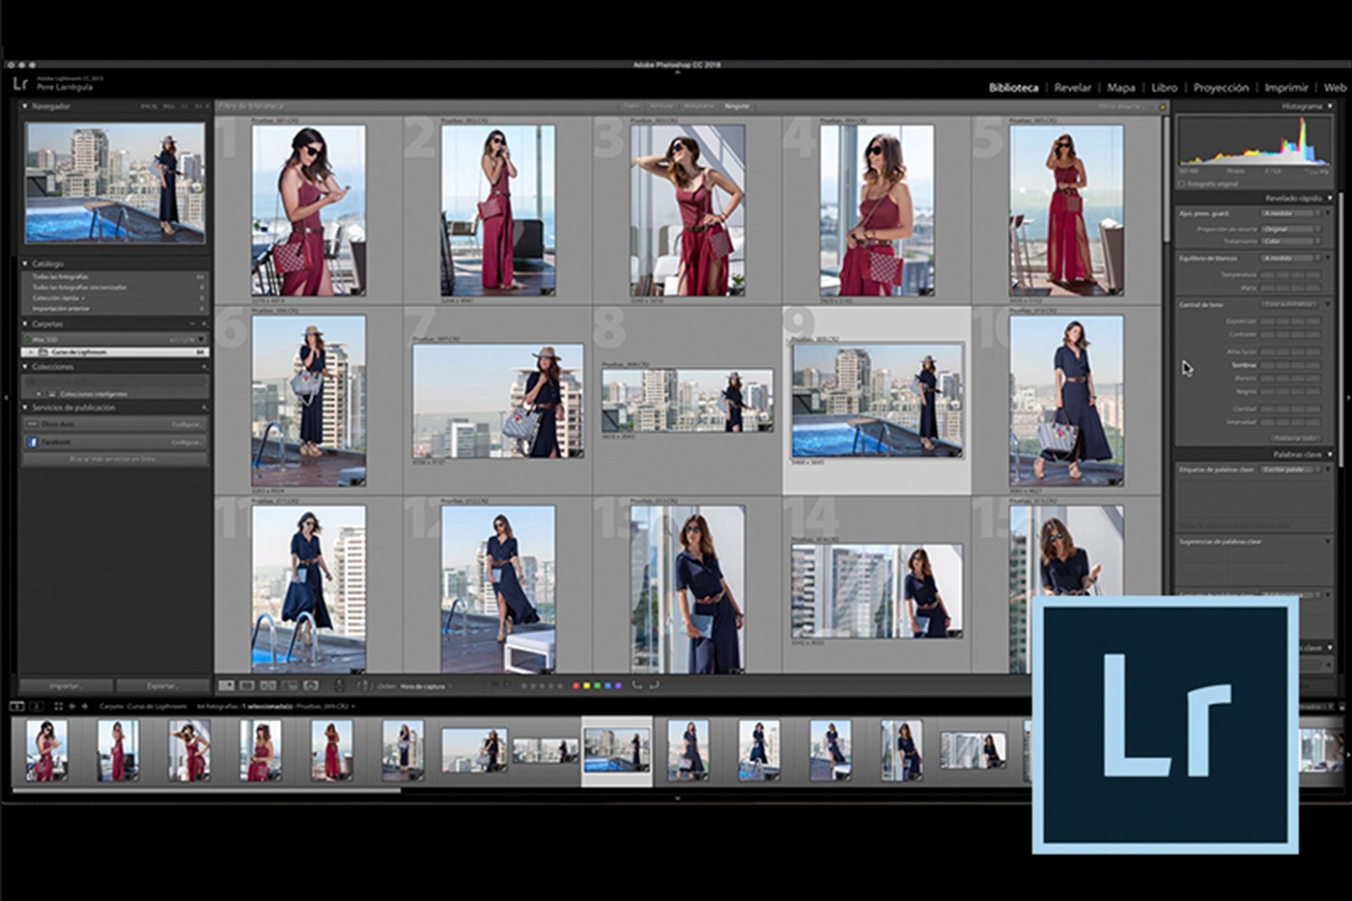
Task: Switch to Loupe view in toolbar
Action: tap(247, 686)
